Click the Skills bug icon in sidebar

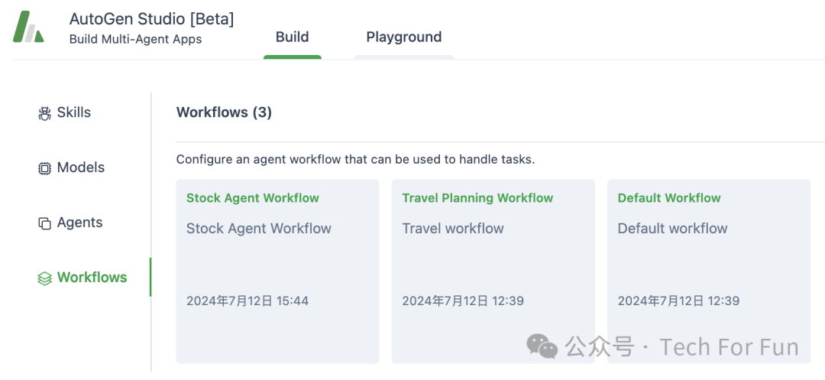click(x=45, y=113)
